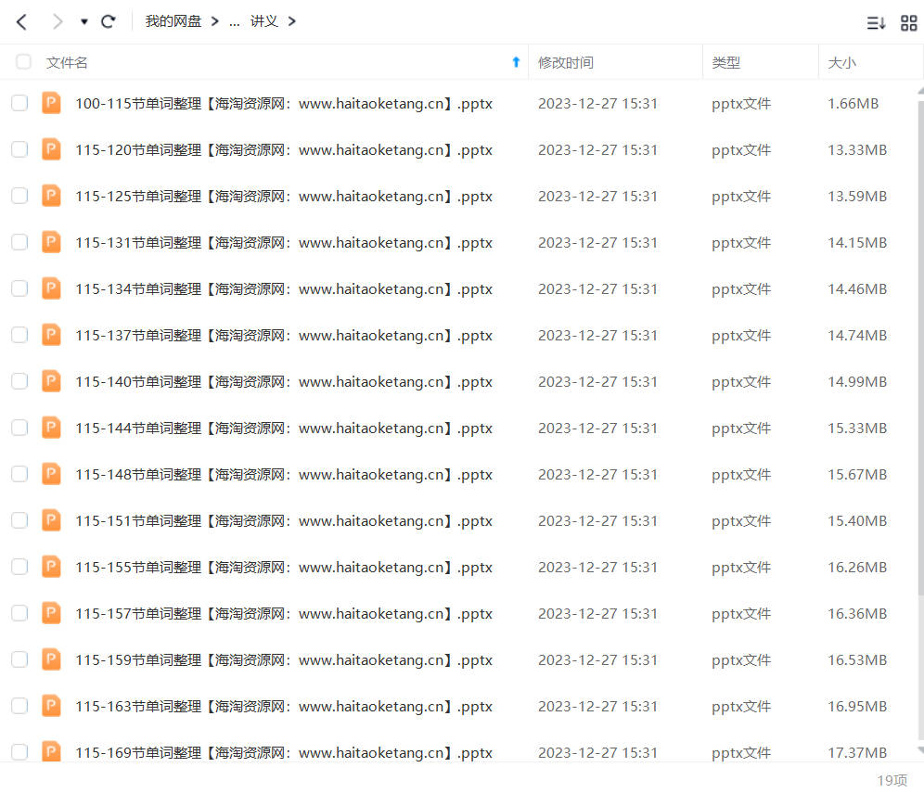Viewport: 924px width, 793px height.
Task: Expand the chevron after 我的网盘
Action: click(215, 21)
